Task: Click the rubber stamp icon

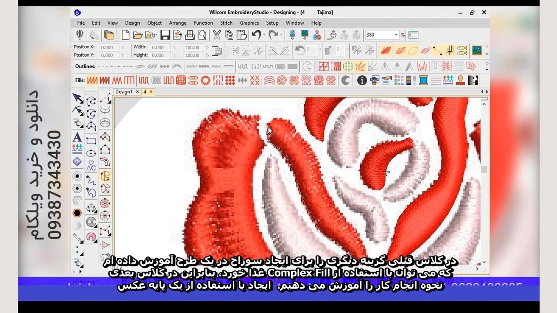Action: click(x=460, y=80)
